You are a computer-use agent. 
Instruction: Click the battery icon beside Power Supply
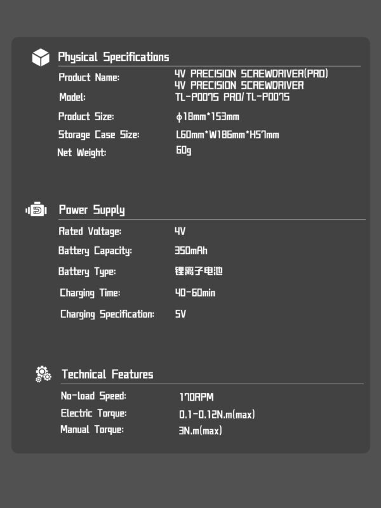pyautogui.click(x=36, y=210)
